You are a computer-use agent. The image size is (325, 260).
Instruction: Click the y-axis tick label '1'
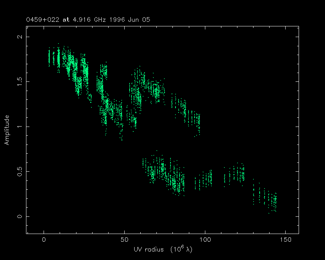[x=20, y=127]
